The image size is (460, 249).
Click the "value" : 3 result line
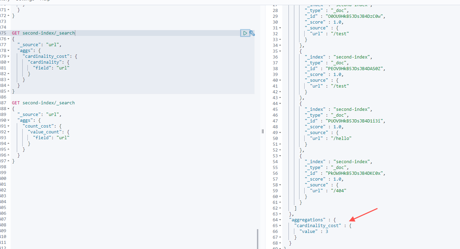pos(314,232)
